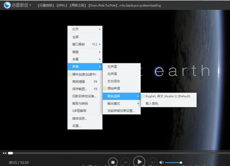Open 截取与转码 from the menu

85,103
